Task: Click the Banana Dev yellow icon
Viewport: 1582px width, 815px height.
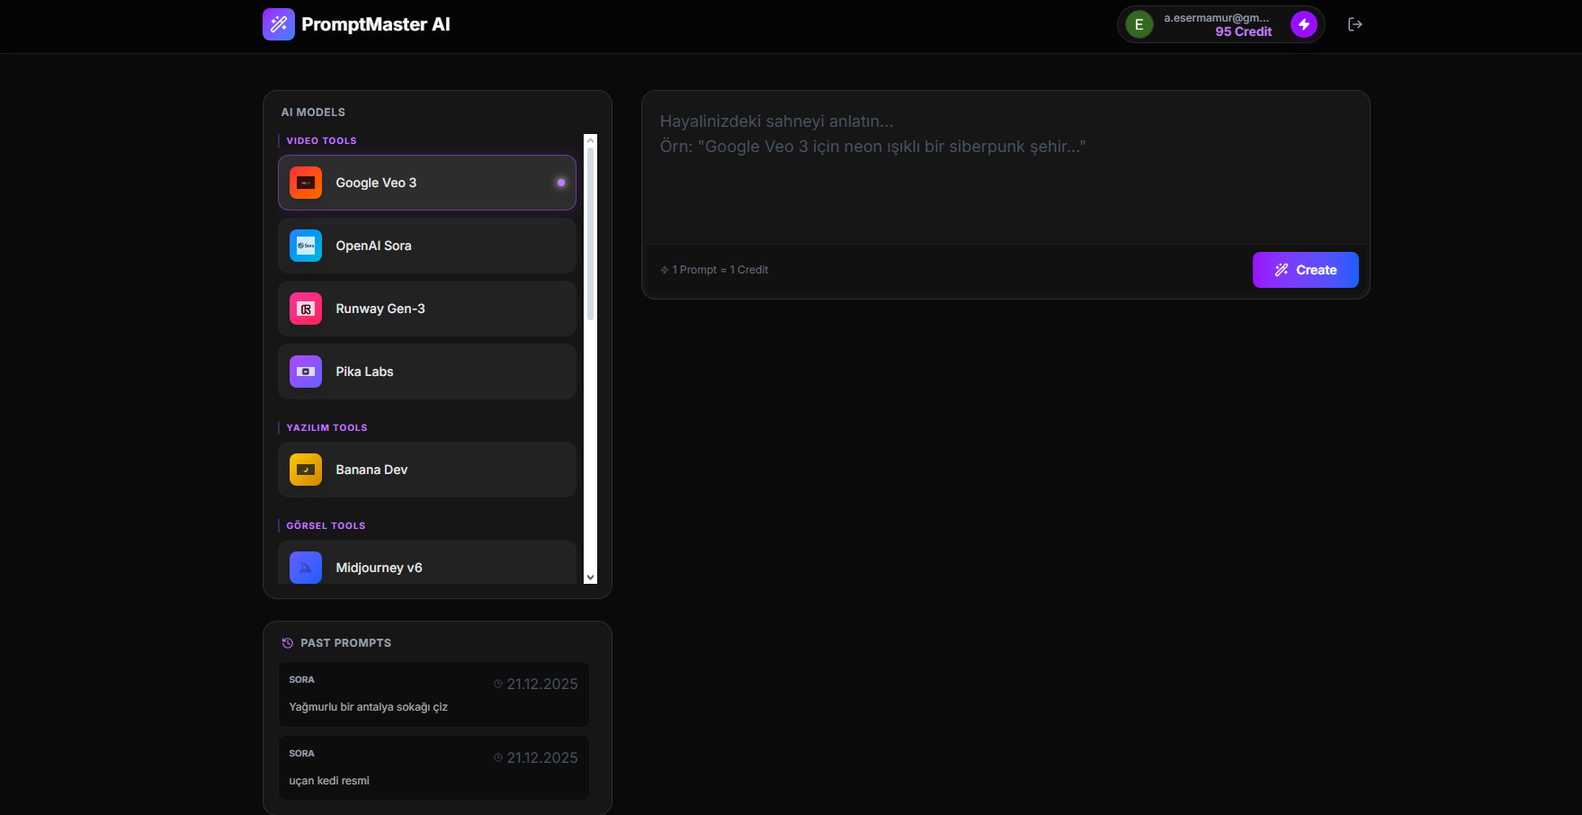Action: click(306, 470)
